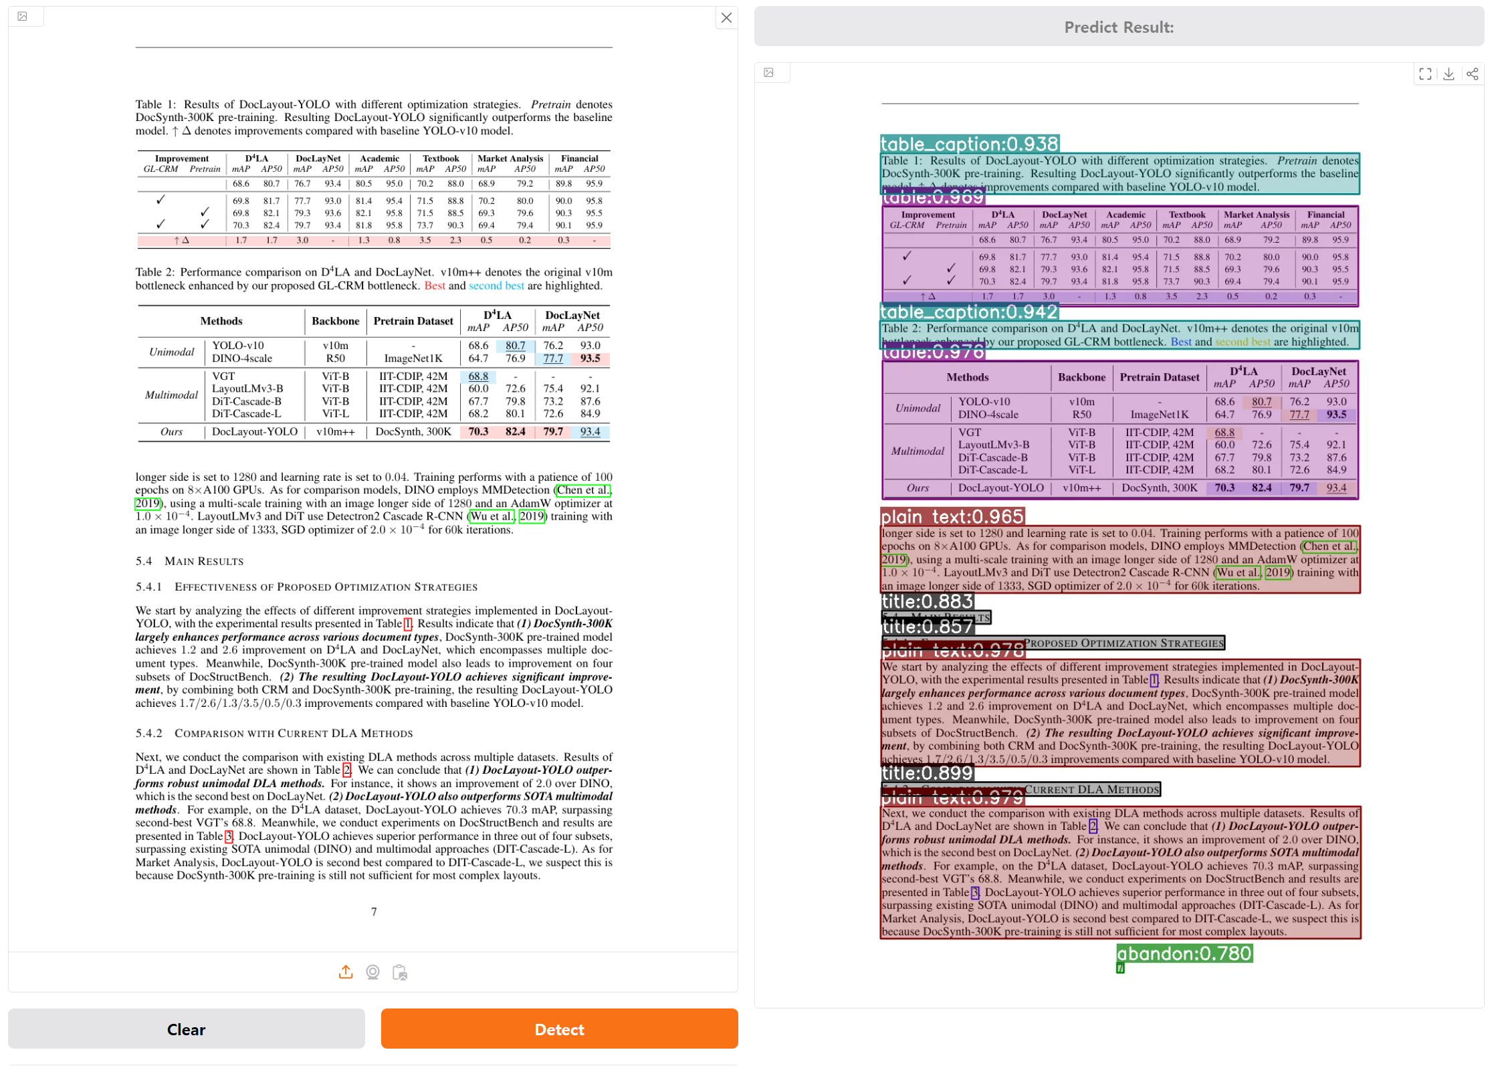
Task: Click the Clear button
Action: tap(187, 1029)
